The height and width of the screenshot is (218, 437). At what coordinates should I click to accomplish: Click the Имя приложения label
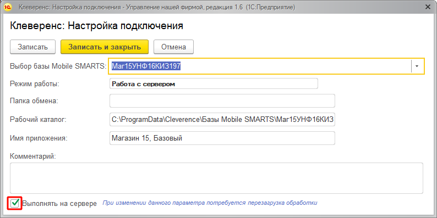(39, 138)
